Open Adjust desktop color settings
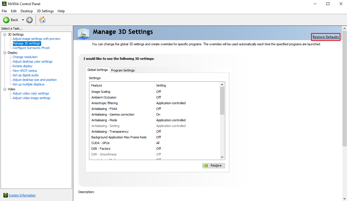Screen dimensions: 347x201 click(x=33, y=61)
